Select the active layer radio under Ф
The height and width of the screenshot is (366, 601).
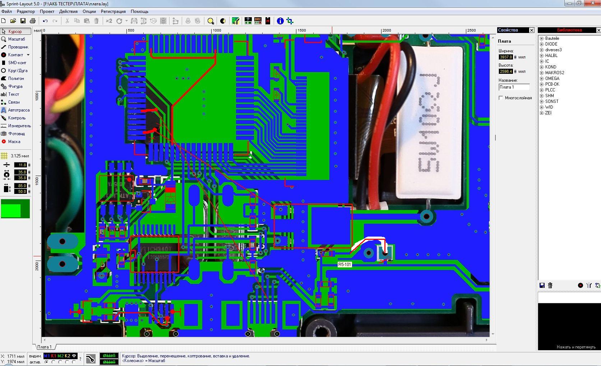pyautogui.click(x=74, y=362)
